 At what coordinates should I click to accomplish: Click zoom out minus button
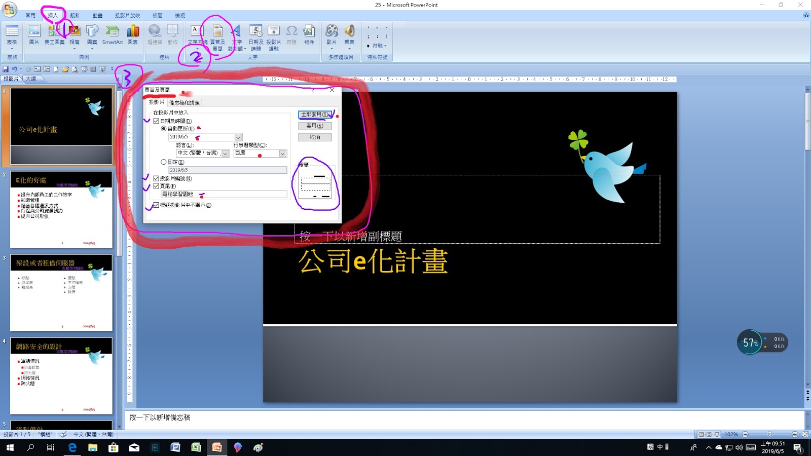tap(745, 434)
